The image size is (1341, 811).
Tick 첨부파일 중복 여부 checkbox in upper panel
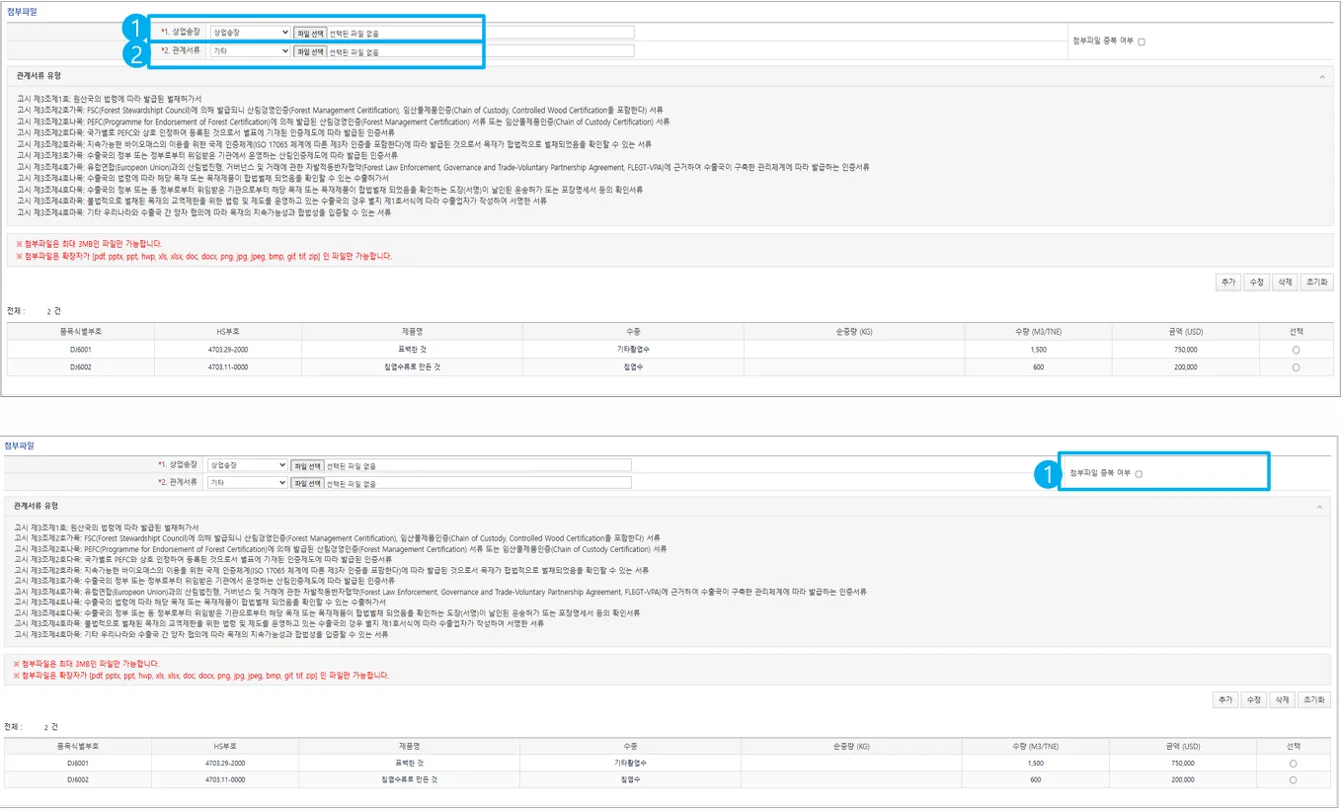pyautogui.click(x=1142, y=41)
